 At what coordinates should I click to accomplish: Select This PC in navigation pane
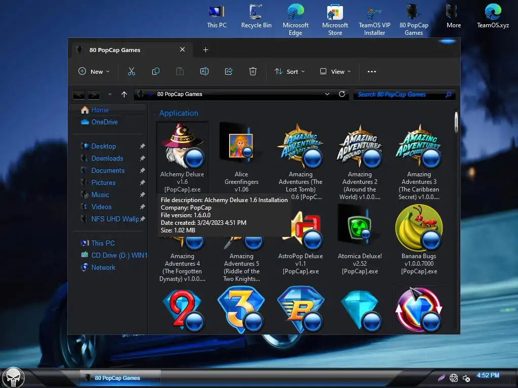coord(103,243)
